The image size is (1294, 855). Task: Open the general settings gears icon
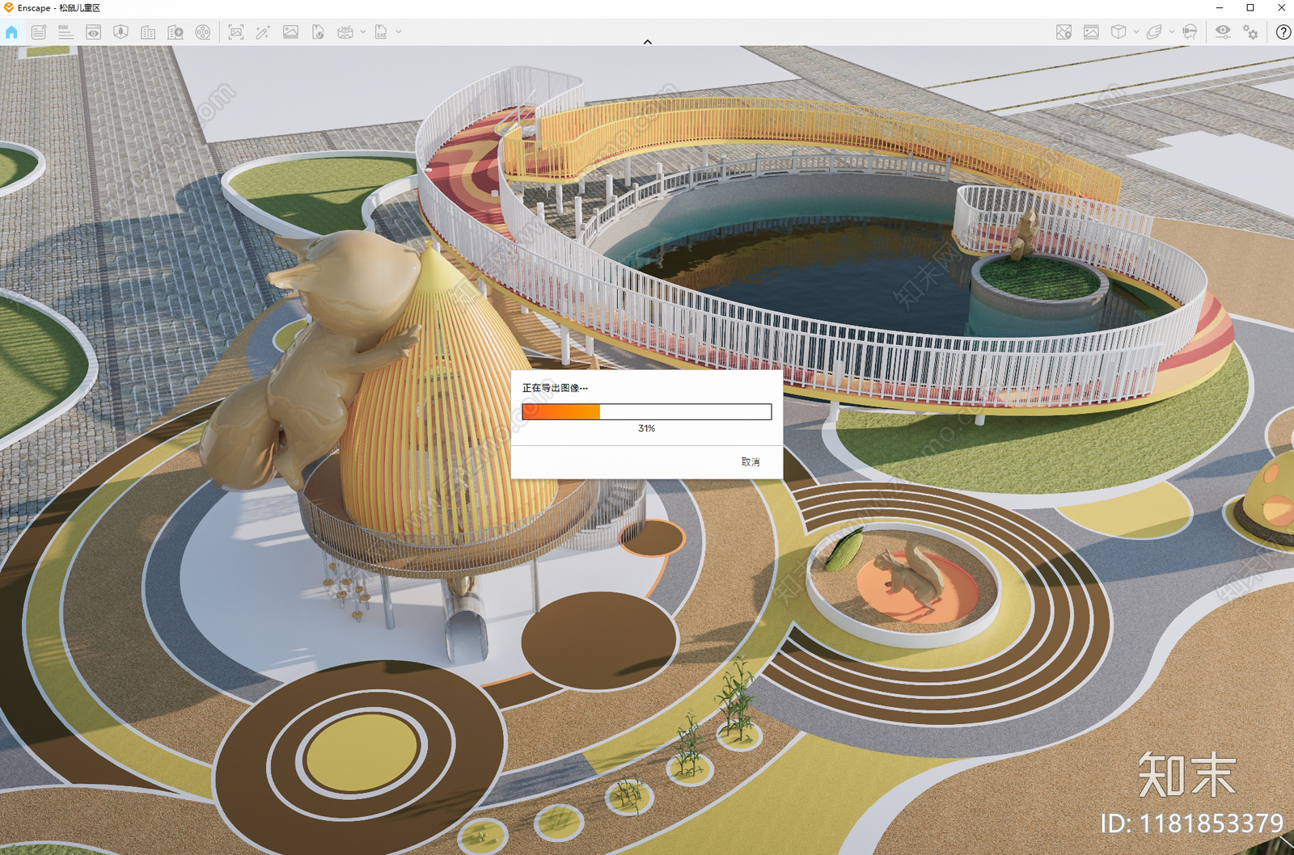[1251, 32]
